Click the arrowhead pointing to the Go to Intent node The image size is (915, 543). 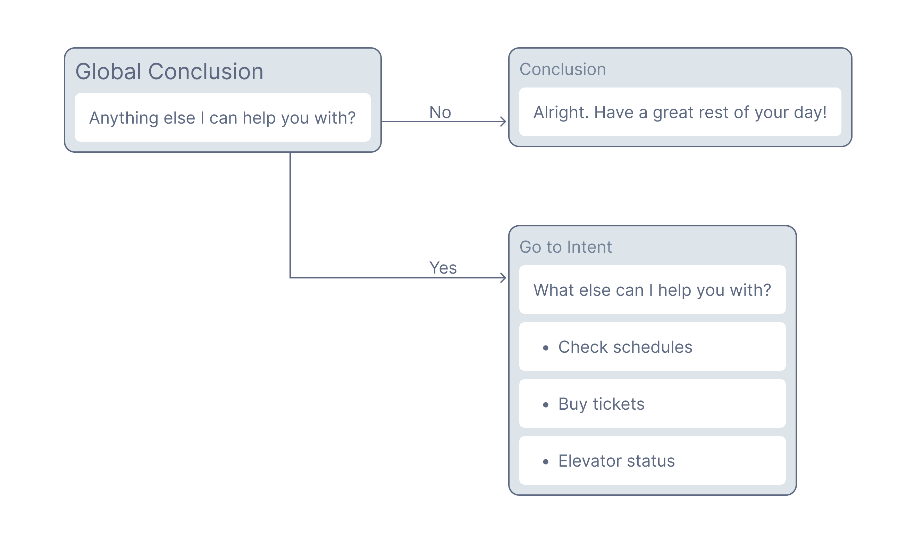504,278
